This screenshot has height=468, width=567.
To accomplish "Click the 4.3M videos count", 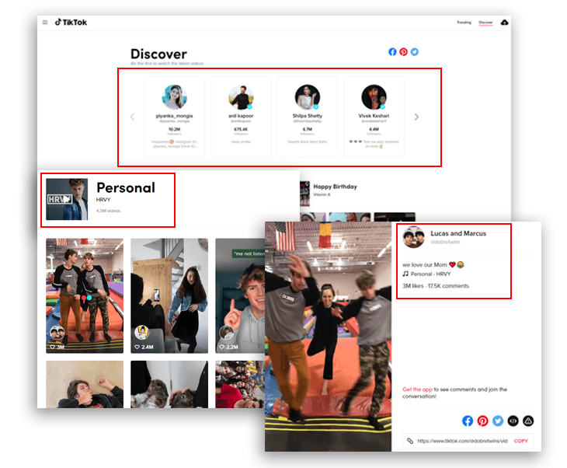I will (x=109, y=211).
